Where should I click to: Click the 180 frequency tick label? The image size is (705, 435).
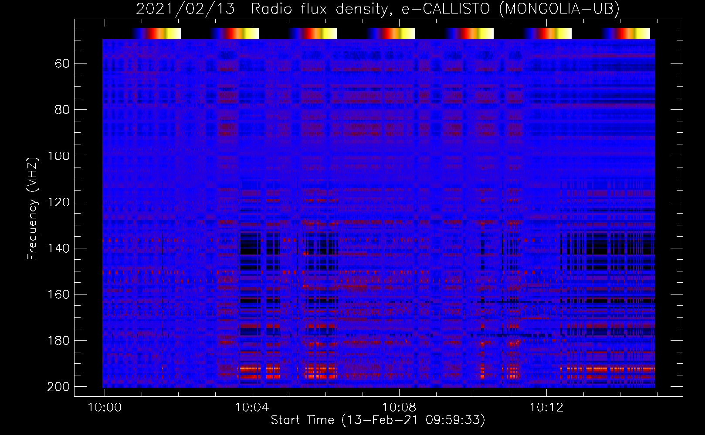(x=58, y=341)
